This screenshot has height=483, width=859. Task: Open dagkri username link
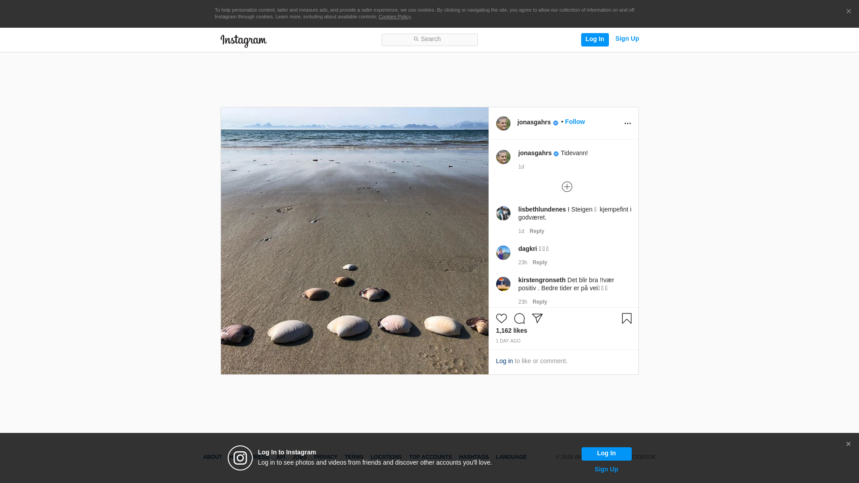528,249
